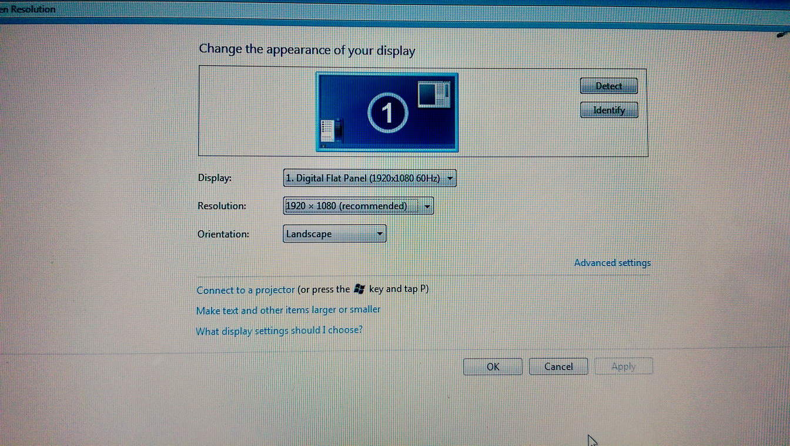
Task: Click the Cancel button
Action: (x=558, y=367)
